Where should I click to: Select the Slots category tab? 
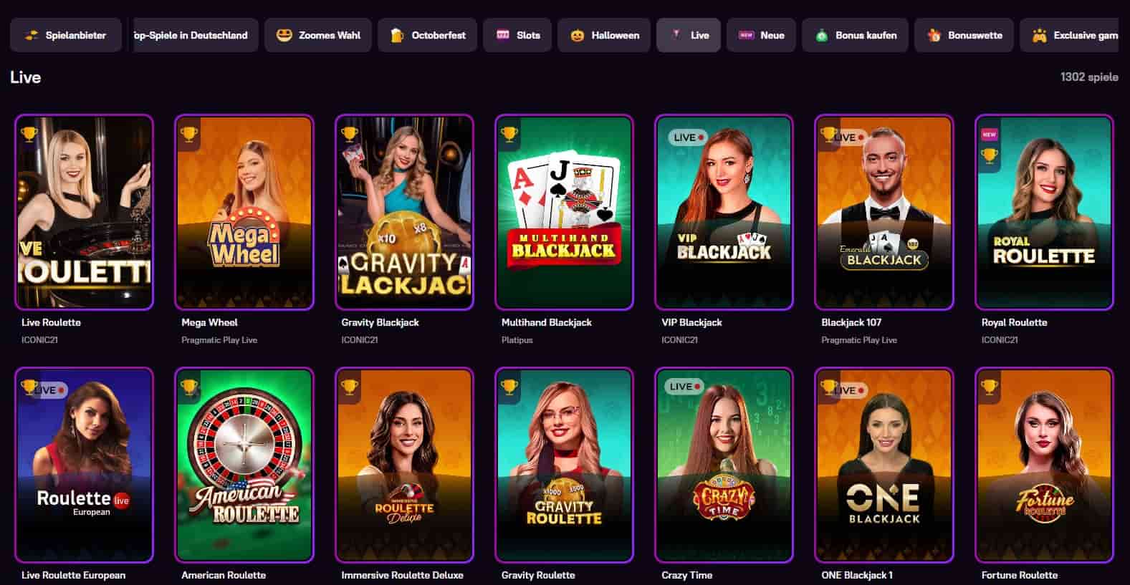pyautogui.click(x=518, y=35)
